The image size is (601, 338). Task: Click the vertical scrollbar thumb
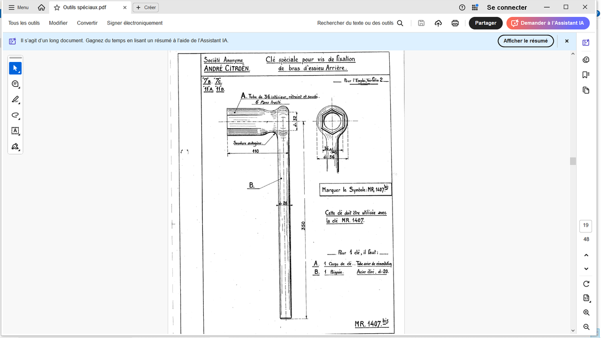573,161
